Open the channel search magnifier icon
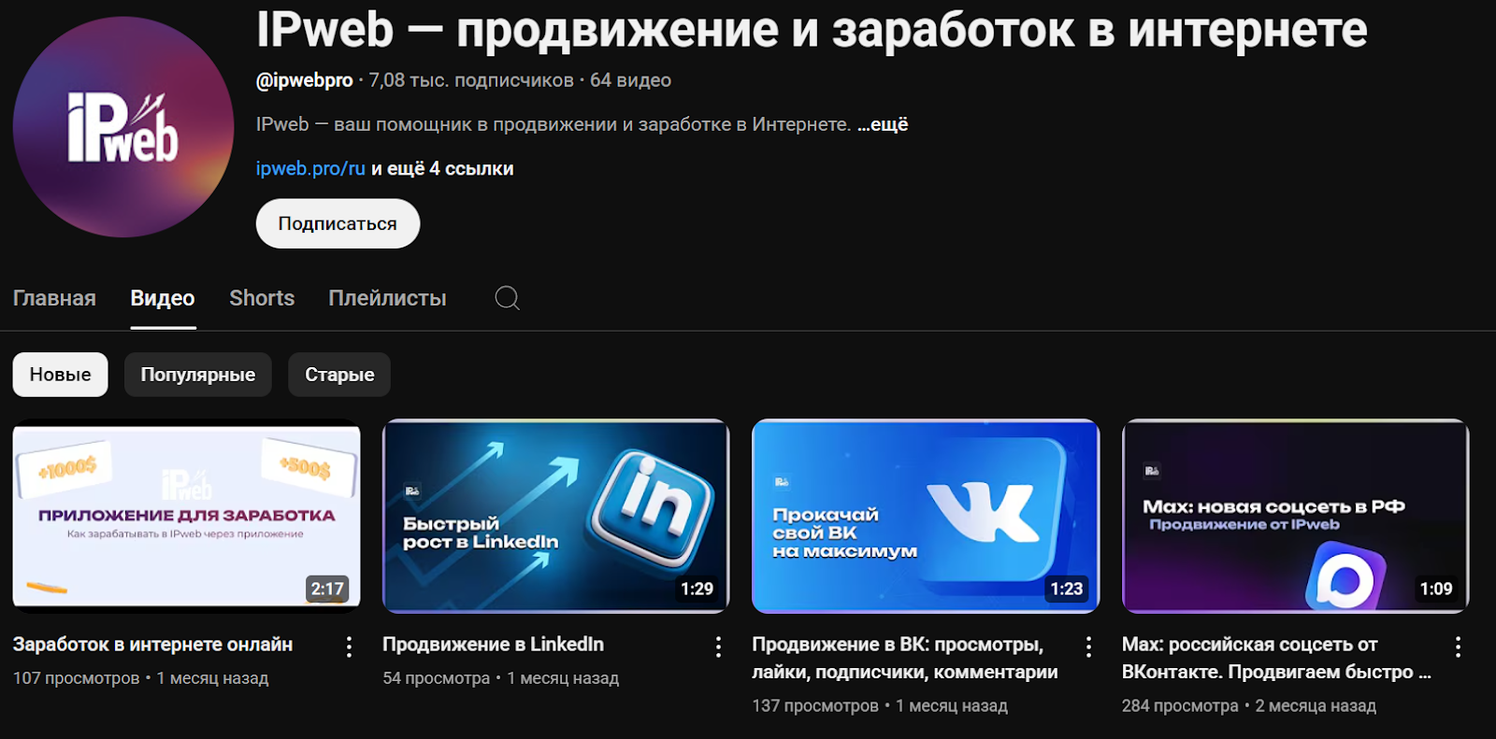 507,298
